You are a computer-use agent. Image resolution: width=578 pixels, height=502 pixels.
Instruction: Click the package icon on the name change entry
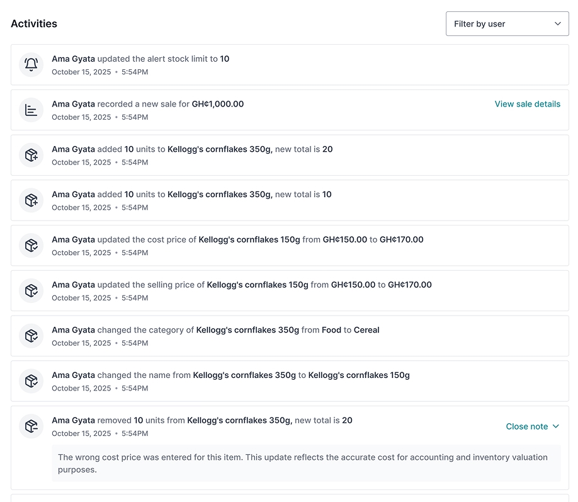pos(31,381)
